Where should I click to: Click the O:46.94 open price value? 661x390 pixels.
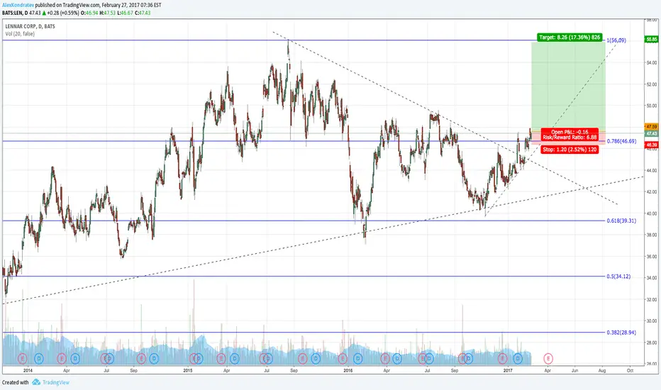point(89,13)
